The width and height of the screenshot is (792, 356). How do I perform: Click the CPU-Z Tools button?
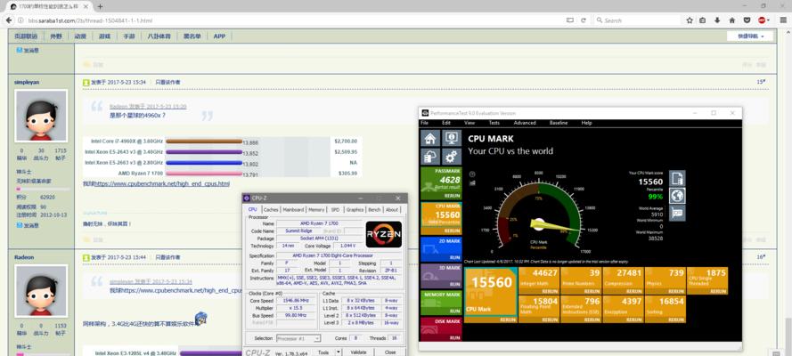(x=323, y=352)
